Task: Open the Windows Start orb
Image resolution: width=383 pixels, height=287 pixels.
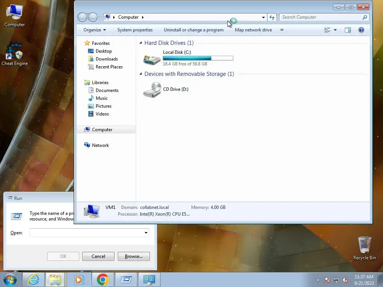Action: click(10, 280)
